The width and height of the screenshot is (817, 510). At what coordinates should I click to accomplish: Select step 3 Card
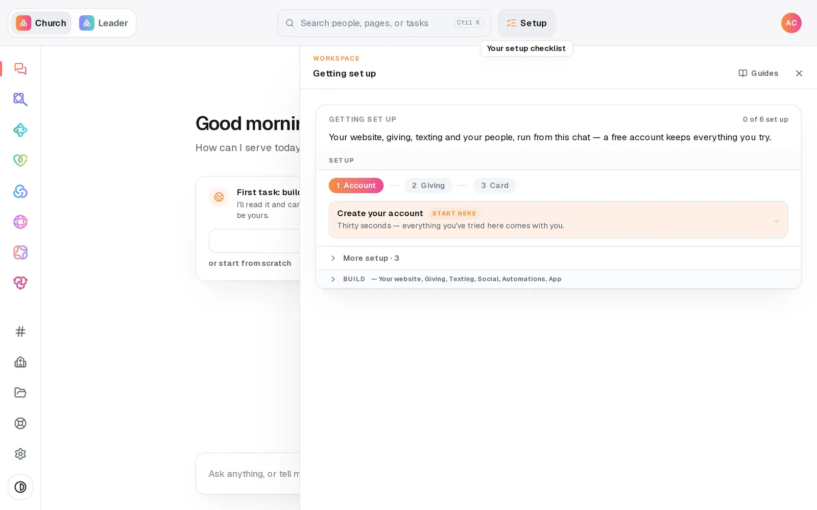[495, 186]
